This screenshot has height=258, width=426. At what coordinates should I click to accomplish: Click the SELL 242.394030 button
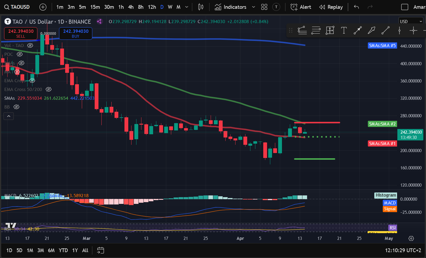(x=21, y=33)
